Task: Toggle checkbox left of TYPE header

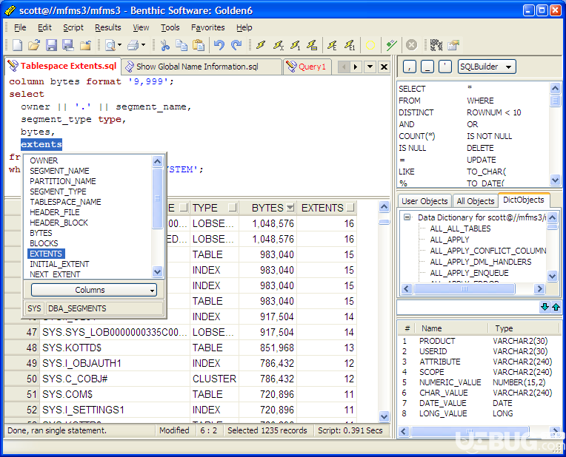Action: click(x=184, y=208)
